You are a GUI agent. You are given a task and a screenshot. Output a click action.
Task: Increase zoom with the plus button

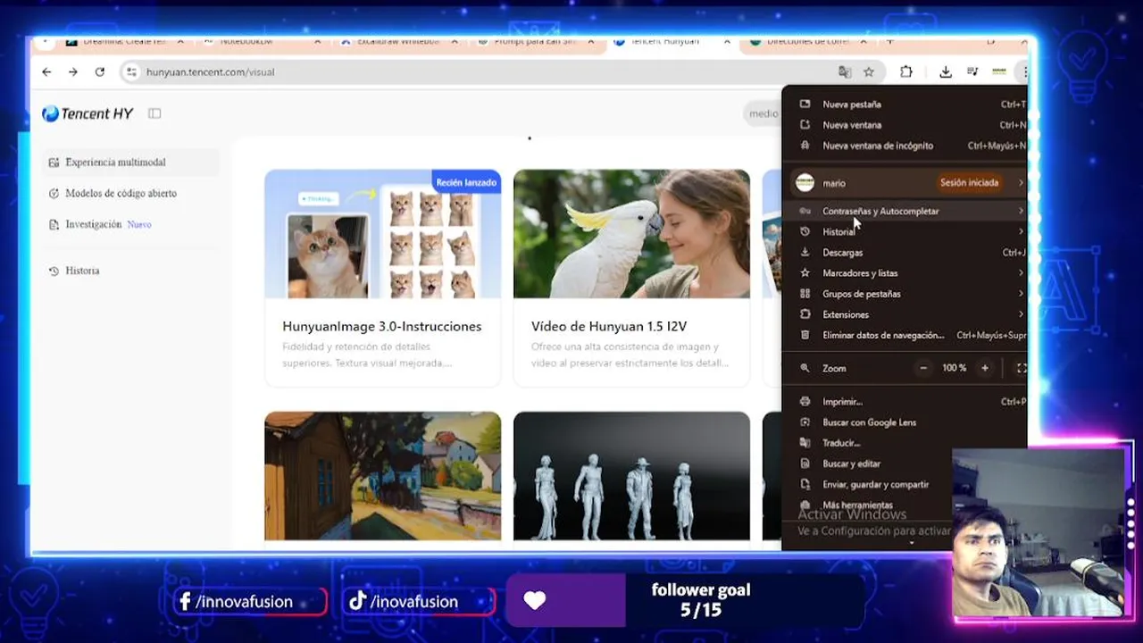point(985,368)
